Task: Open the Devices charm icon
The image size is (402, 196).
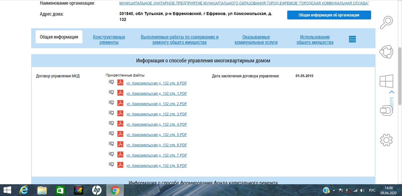Action: [x=386, y=110]
